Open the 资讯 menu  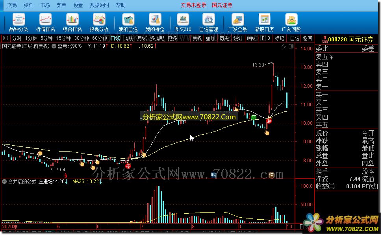click(x=28, y=5)
